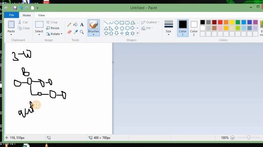
Task: Expand the Shapes gallery more arrow
Action: click(x=138, y=33)
